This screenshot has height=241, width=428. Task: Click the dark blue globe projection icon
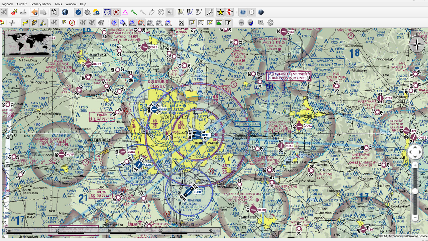tap(261, 12)
